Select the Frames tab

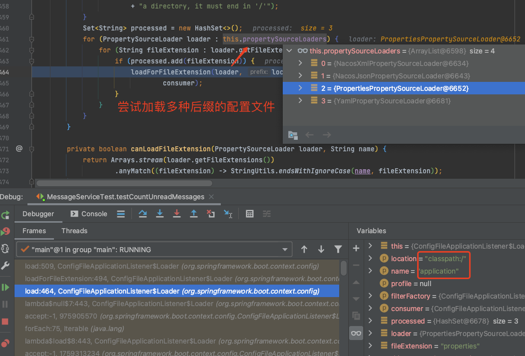click(34, 231)
